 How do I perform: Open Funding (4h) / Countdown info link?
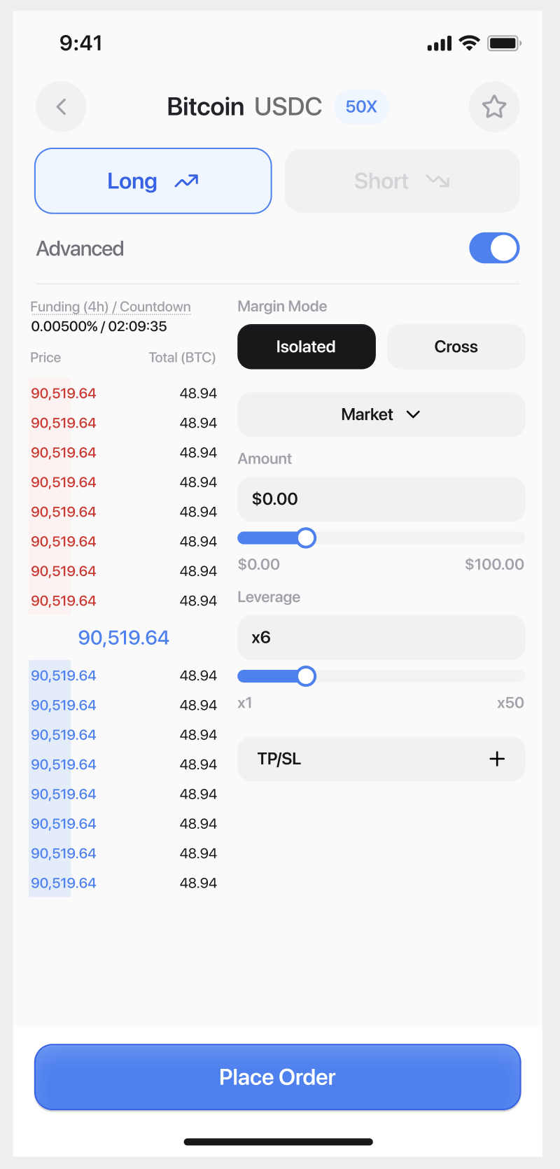pyautogui.click(x=111, y=307)
